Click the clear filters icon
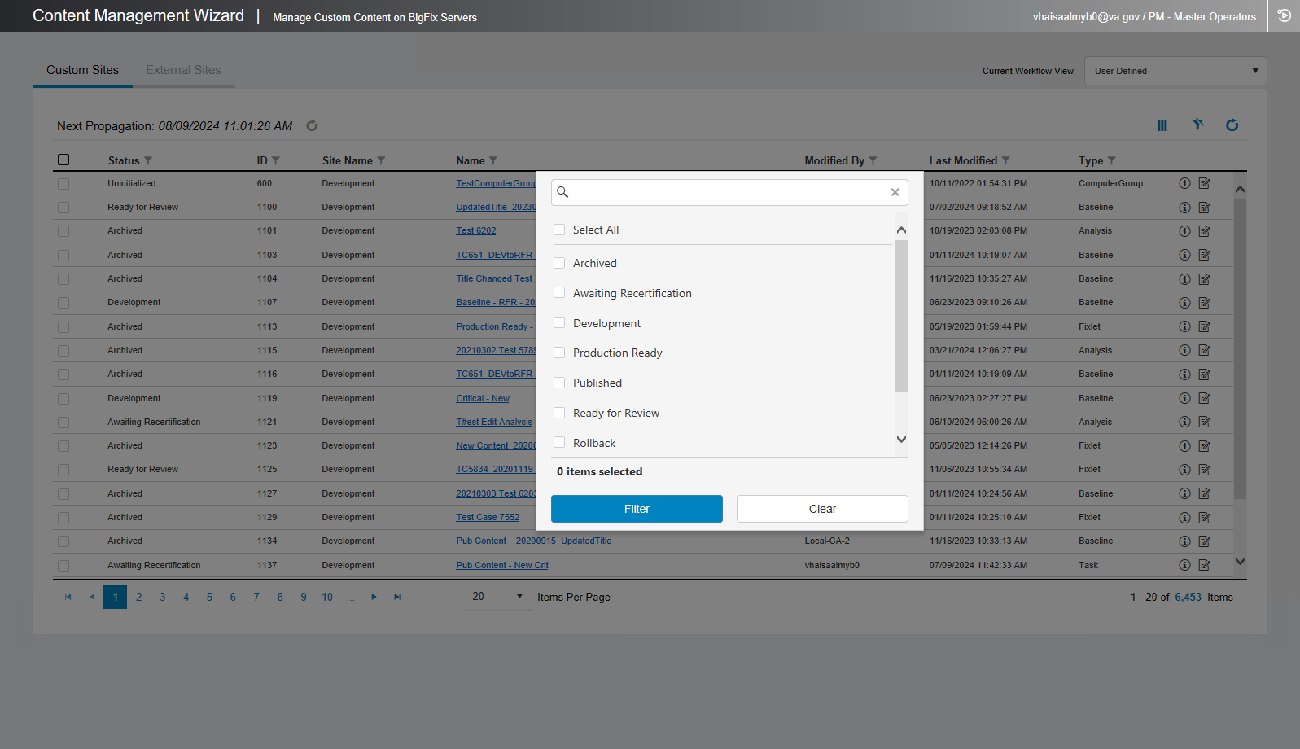 tap(1197, 125)
